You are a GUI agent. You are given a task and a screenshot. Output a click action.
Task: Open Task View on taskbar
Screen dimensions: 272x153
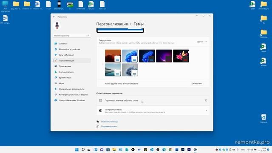coord(89,150)
